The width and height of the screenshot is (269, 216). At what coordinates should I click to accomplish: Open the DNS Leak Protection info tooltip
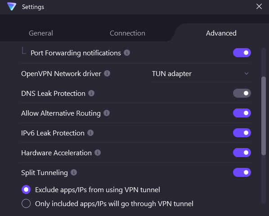[x=91, y=93]
